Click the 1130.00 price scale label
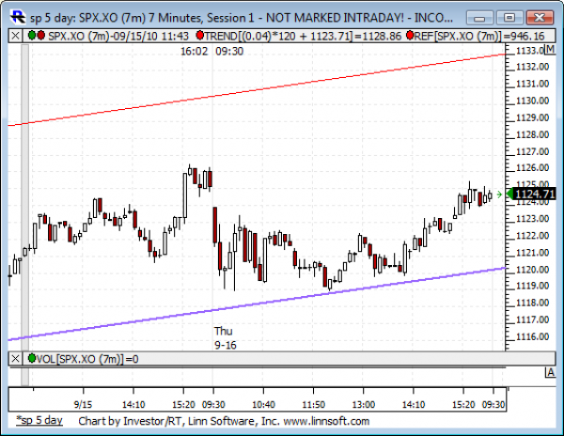The height and width of the screenshot is (436, 564). pyautogui.click(x=532, y=101)
